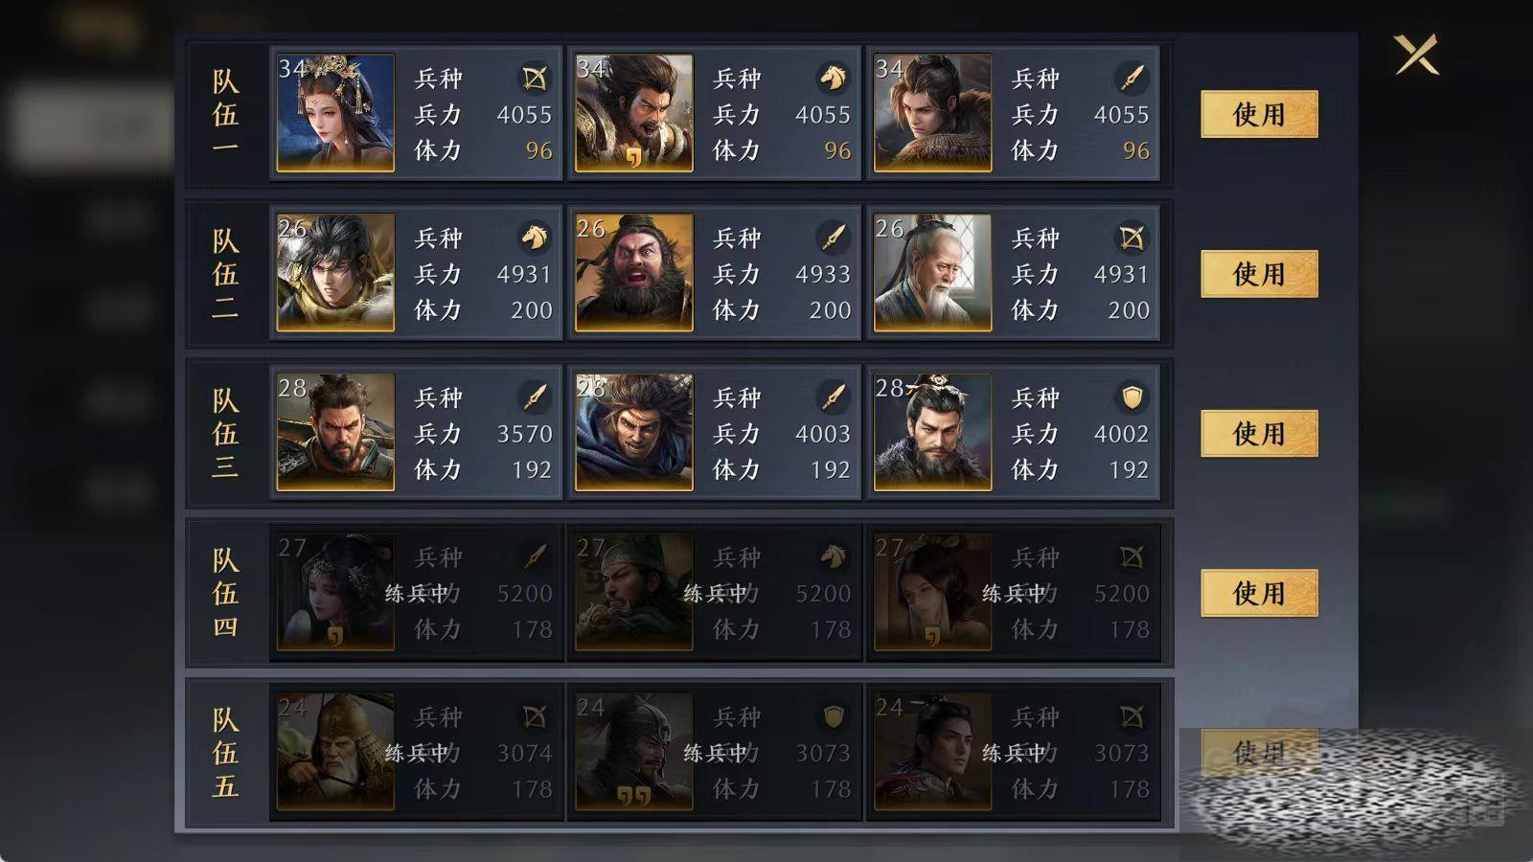
Task: Click spear icon of first hero in 队伍三
Action: [535, 397]
